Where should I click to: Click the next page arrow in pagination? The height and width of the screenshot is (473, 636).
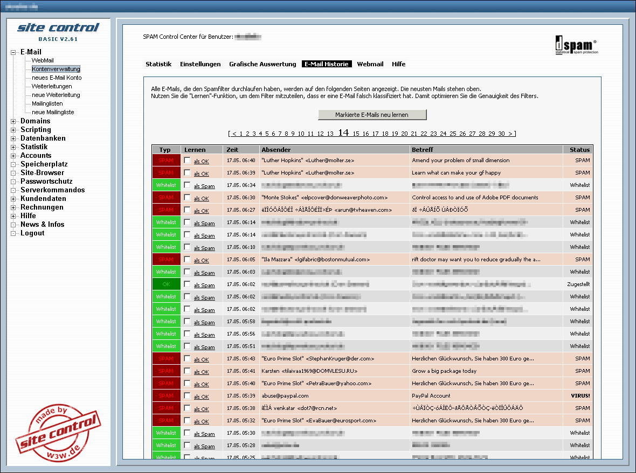[x=510, y=134]
